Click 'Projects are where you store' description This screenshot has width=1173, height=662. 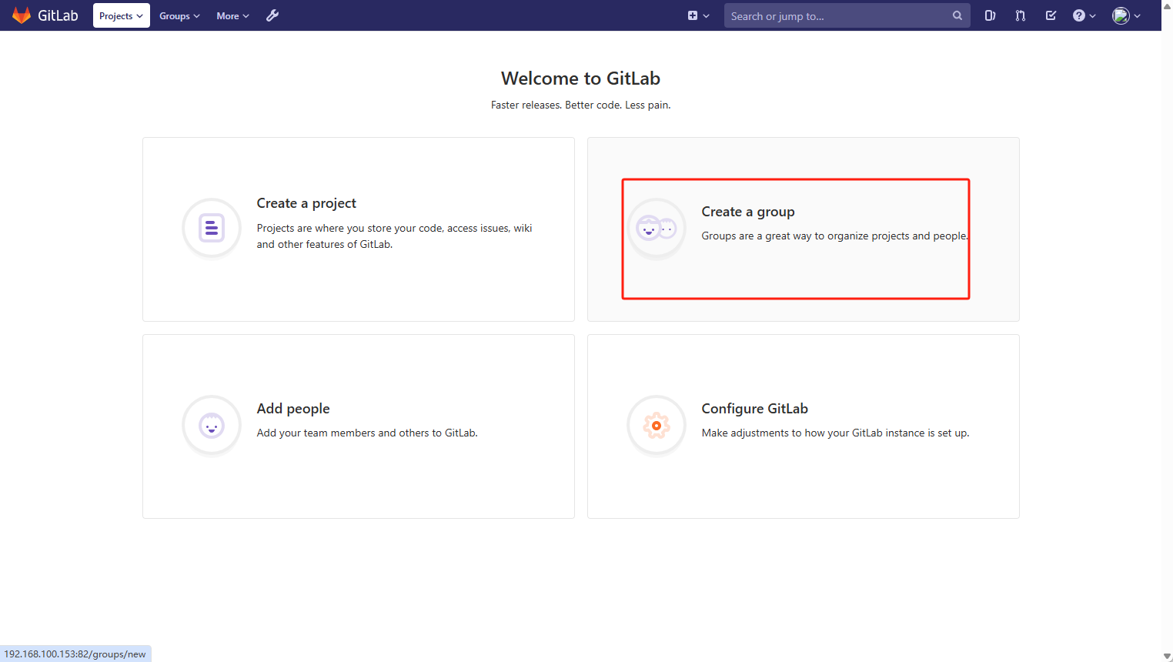394,236
